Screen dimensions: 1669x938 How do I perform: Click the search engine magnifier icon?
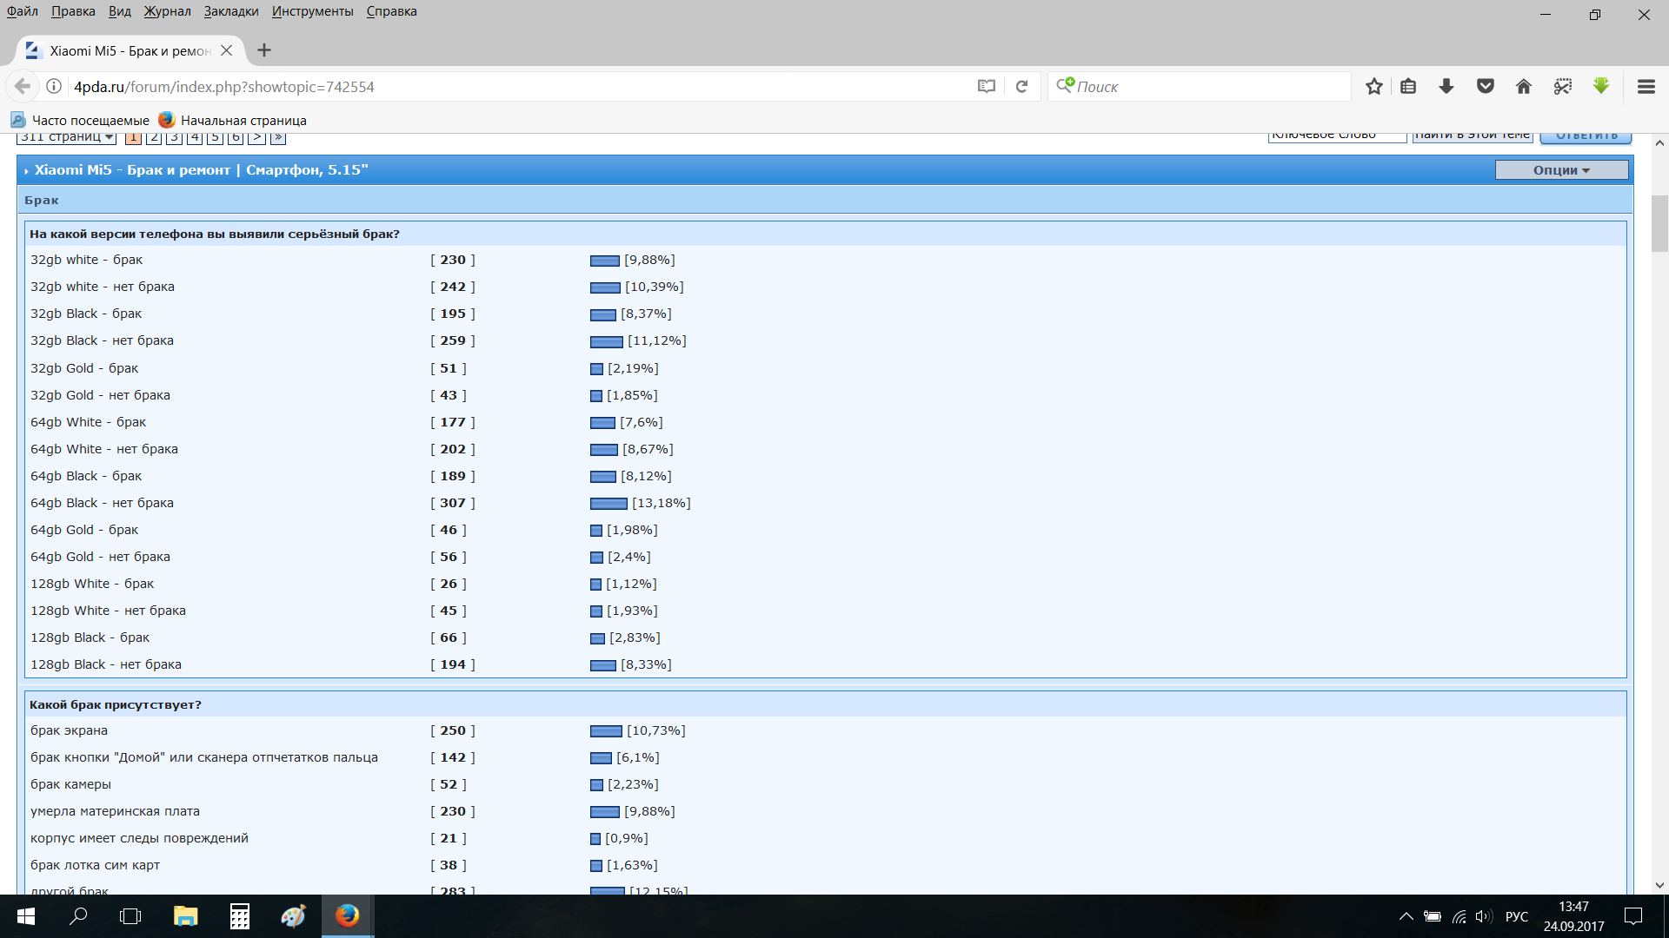[x=1065, y=85]
